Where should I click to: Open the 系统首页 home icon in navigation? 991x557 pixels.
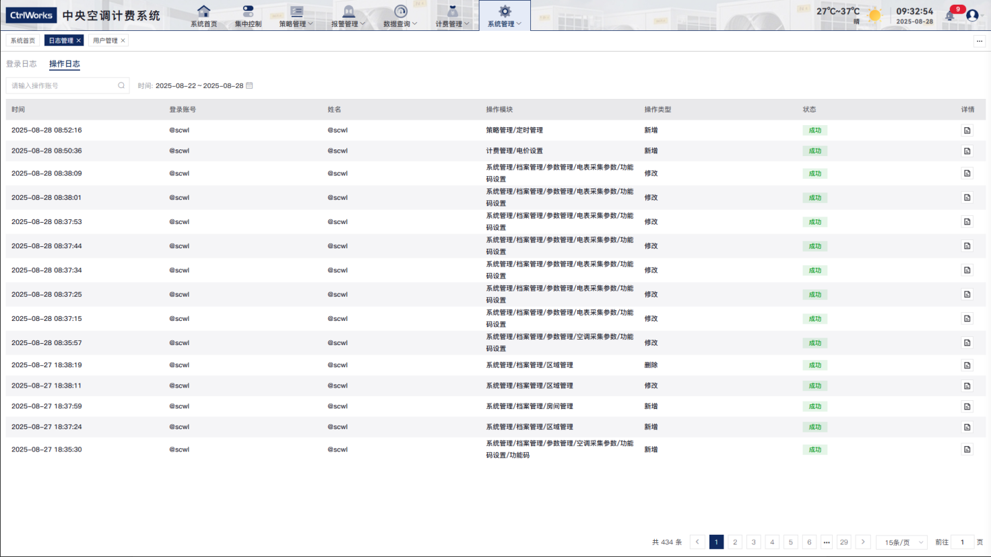coord(203,11)
